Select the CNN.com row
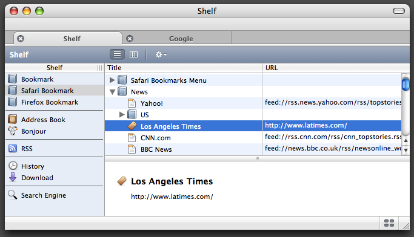Viewport: 414px width, 237px height. point(253,137)
